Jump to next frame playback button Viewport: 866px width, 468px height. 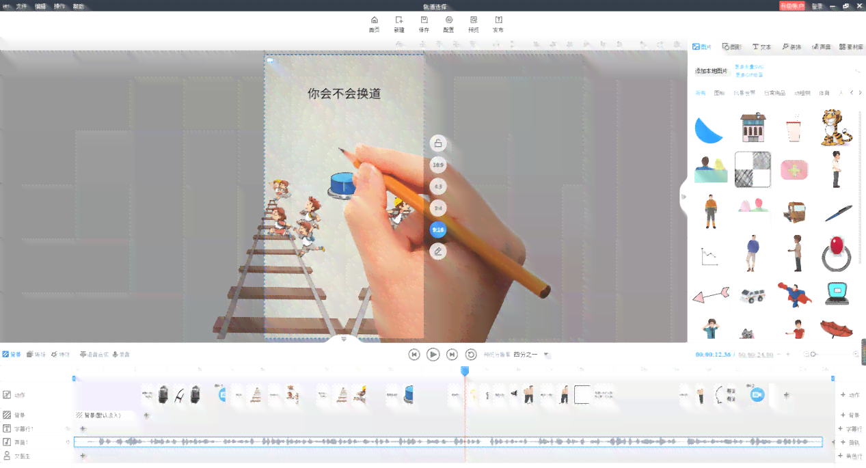(452, 354)
